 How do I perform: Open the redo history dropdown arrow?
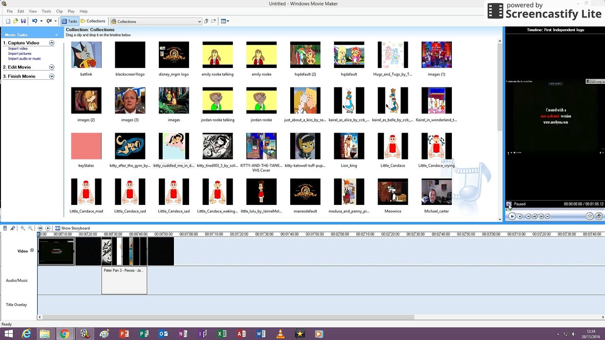click(x=55, y=21)
